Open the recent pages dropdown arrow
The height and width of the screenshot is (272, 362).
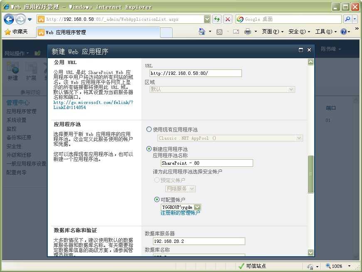pyautogui.click(x=30, y=20)
